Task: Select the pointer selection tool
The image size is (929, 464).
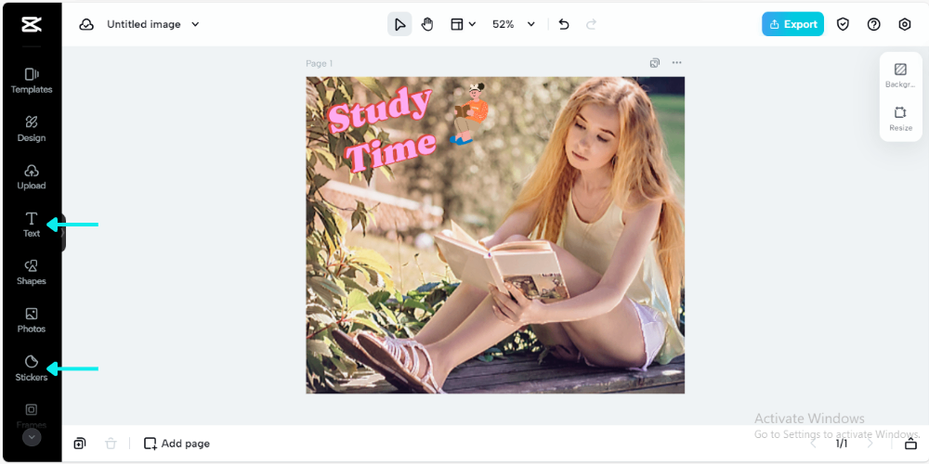Action: point(399,24)
